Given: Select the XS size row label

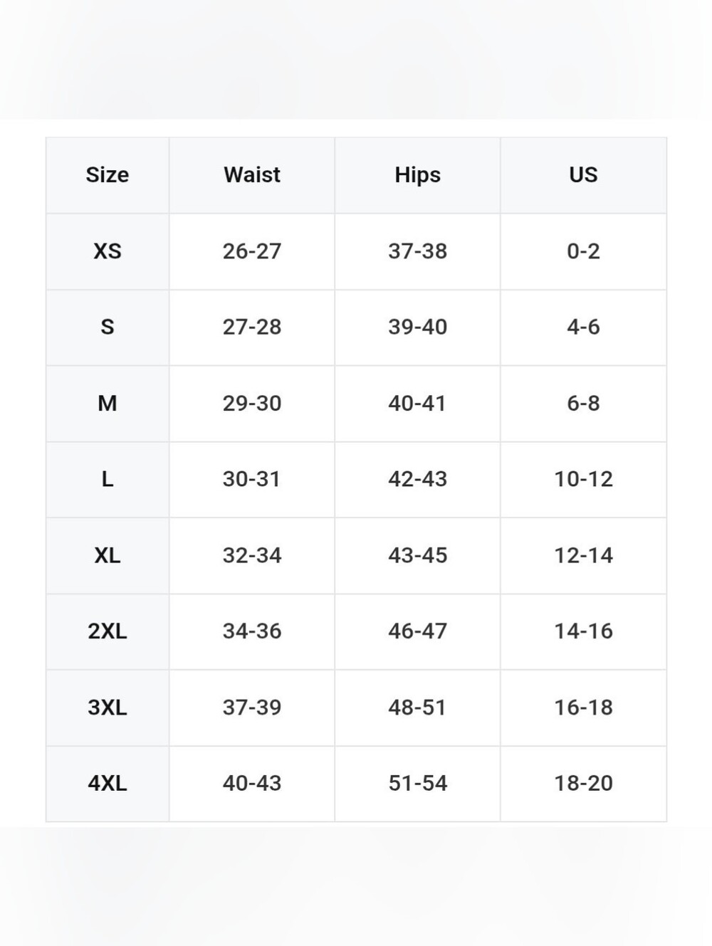Looking at the screenshot, I should (x=108, y=251).
